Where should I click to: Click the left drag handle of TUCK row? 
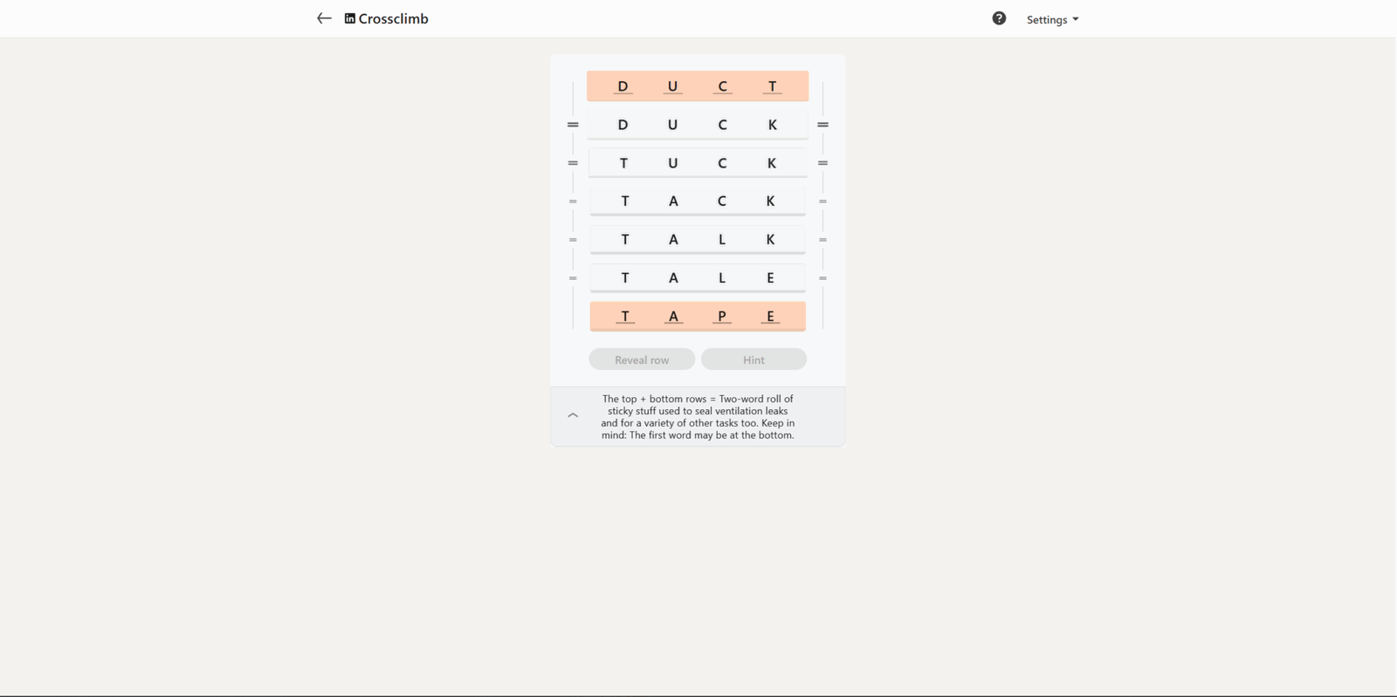573,163
